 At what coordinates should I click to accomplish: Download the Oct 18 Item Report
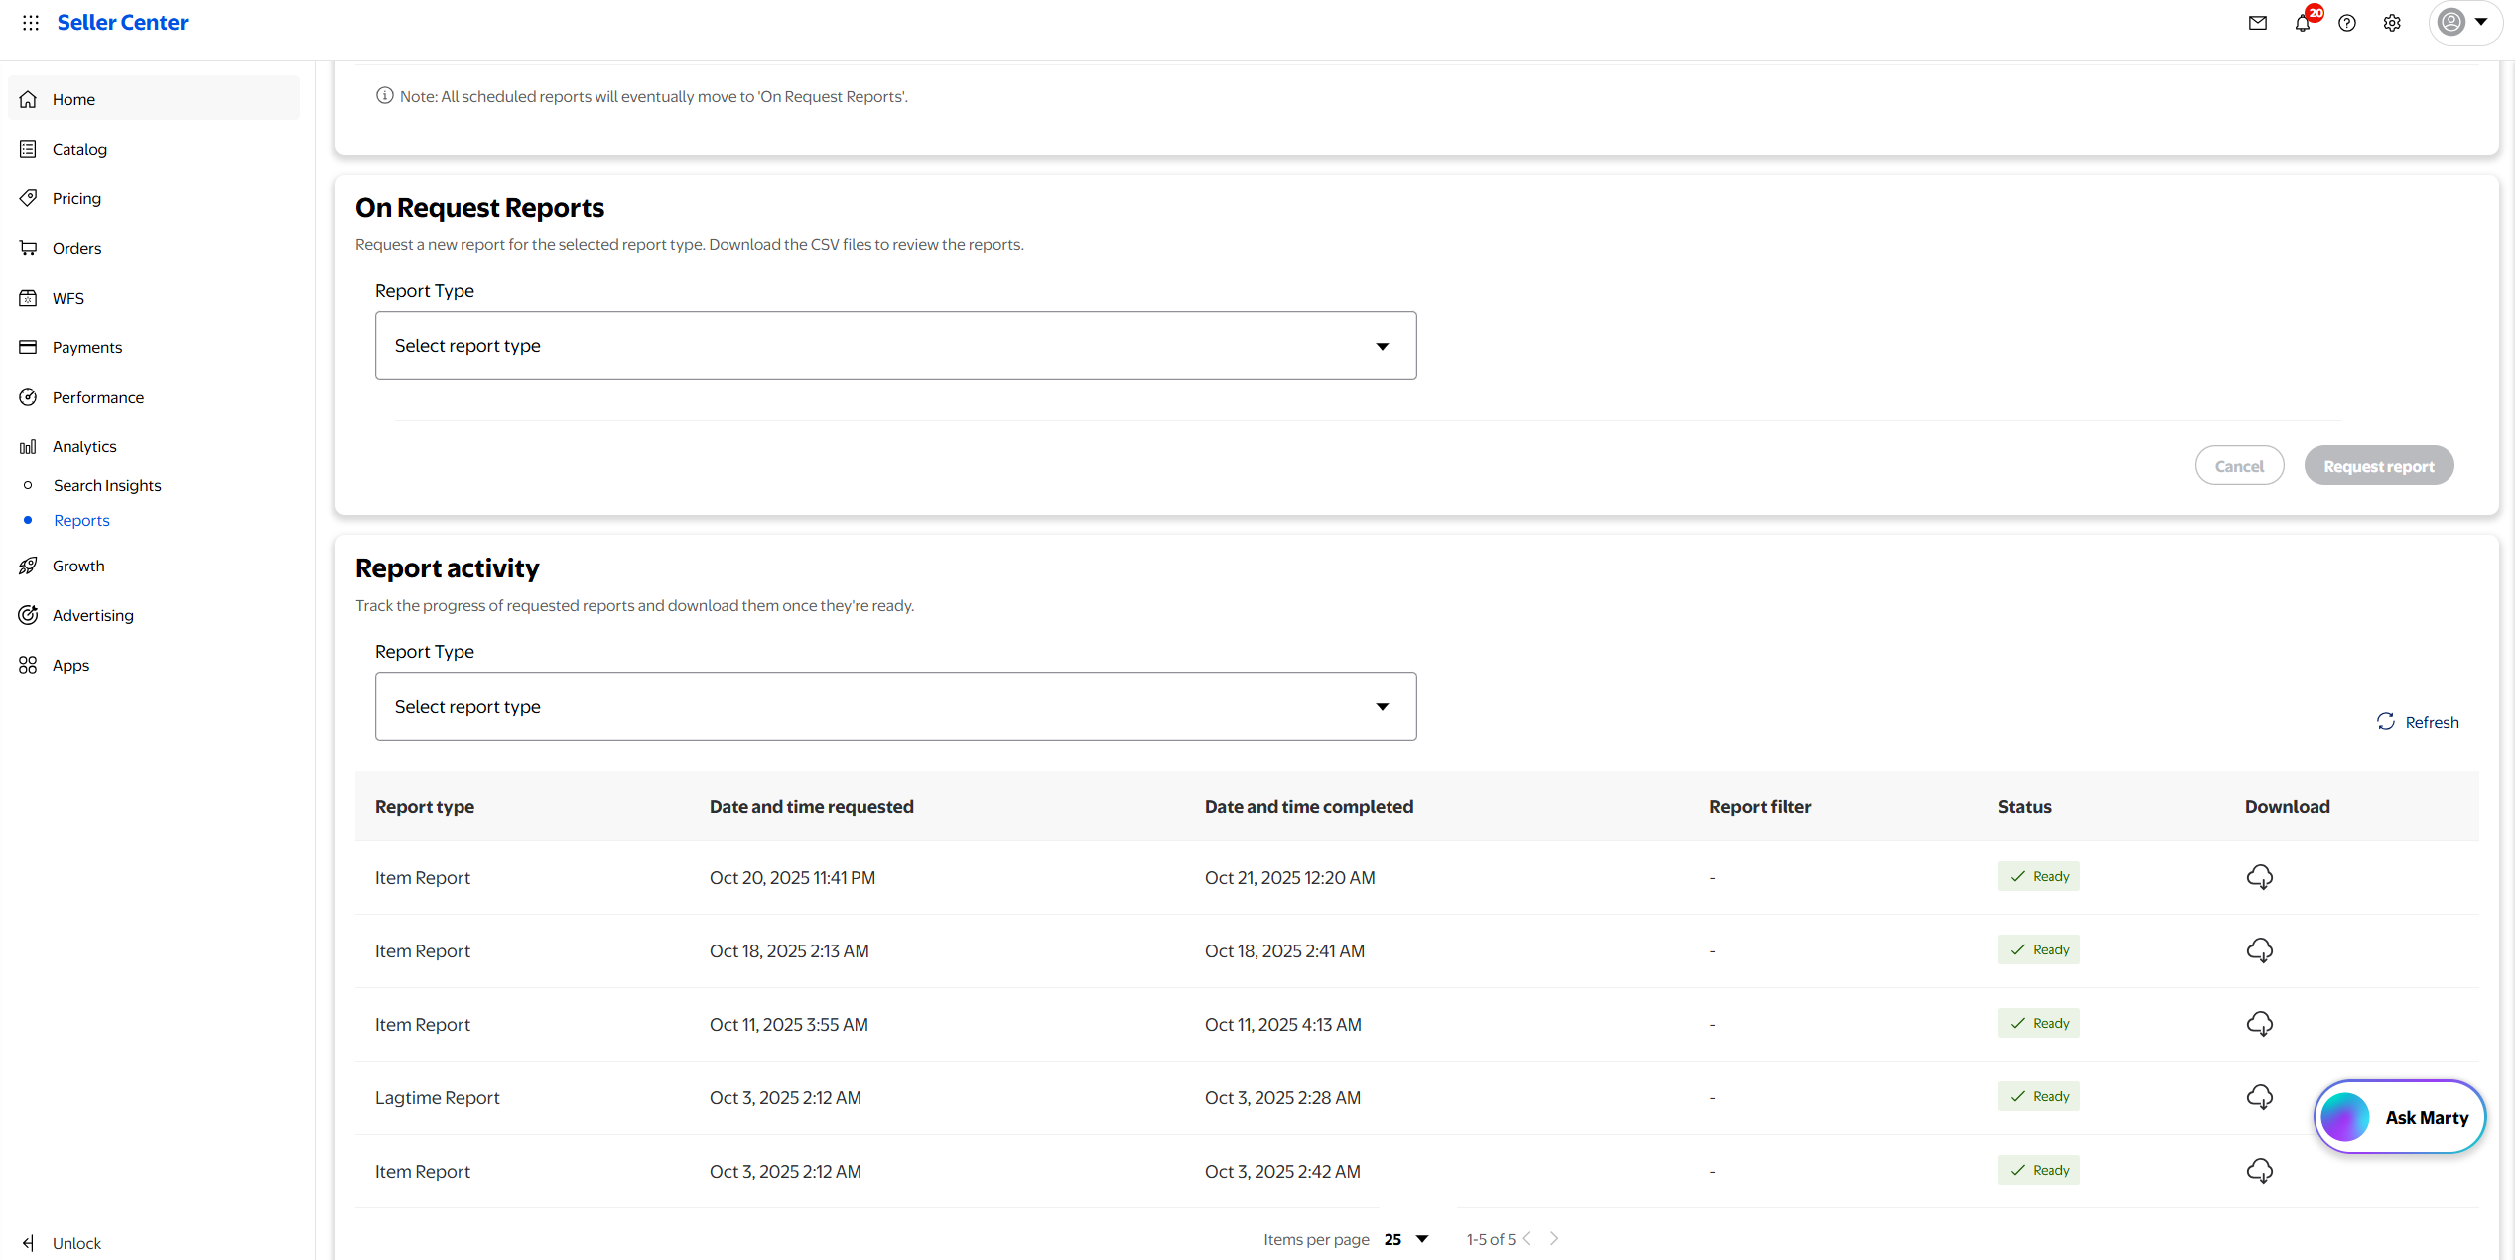coord(2260,950)
